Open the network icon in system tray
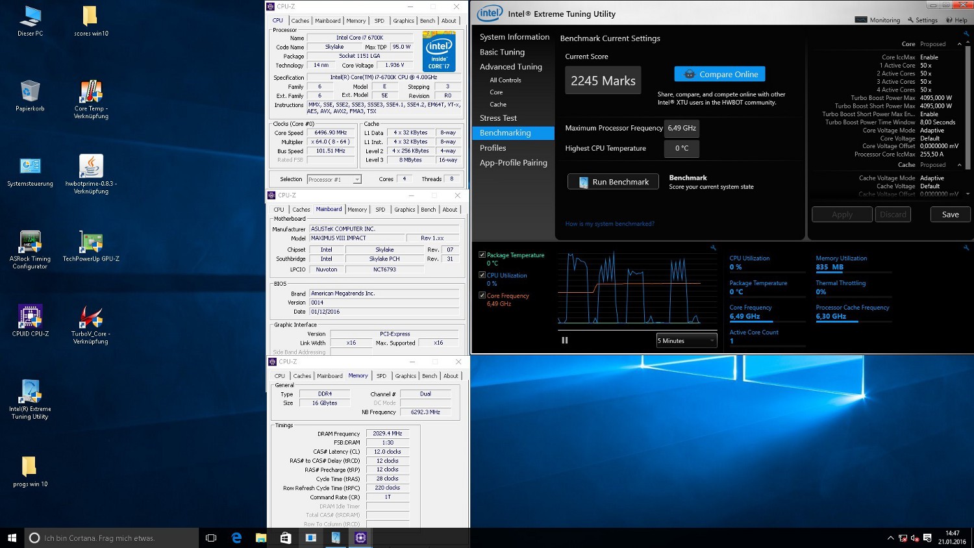 (903, 538)
